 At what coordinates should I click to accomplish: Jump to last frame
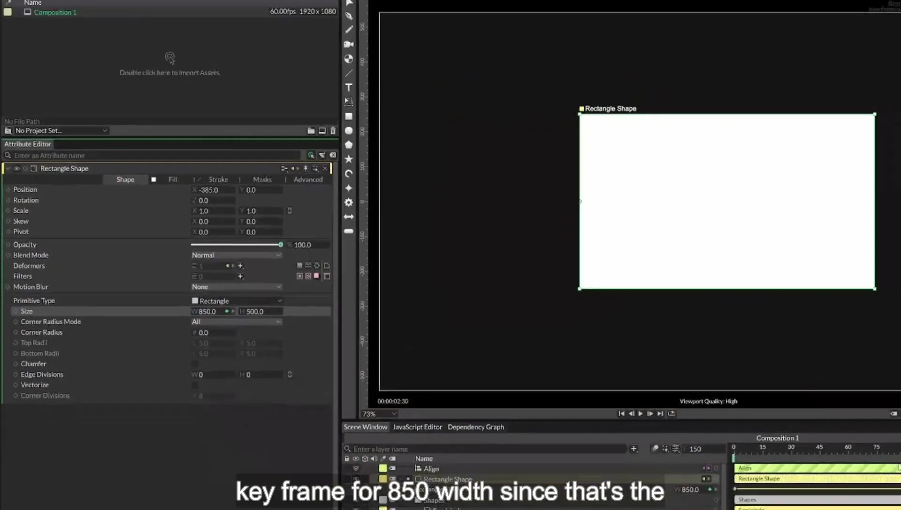(660, 413)
